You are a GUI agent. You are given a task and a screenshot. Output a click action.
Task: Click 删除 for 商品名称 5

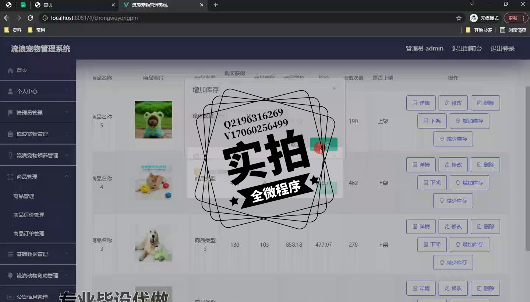[x=485, y=103]
